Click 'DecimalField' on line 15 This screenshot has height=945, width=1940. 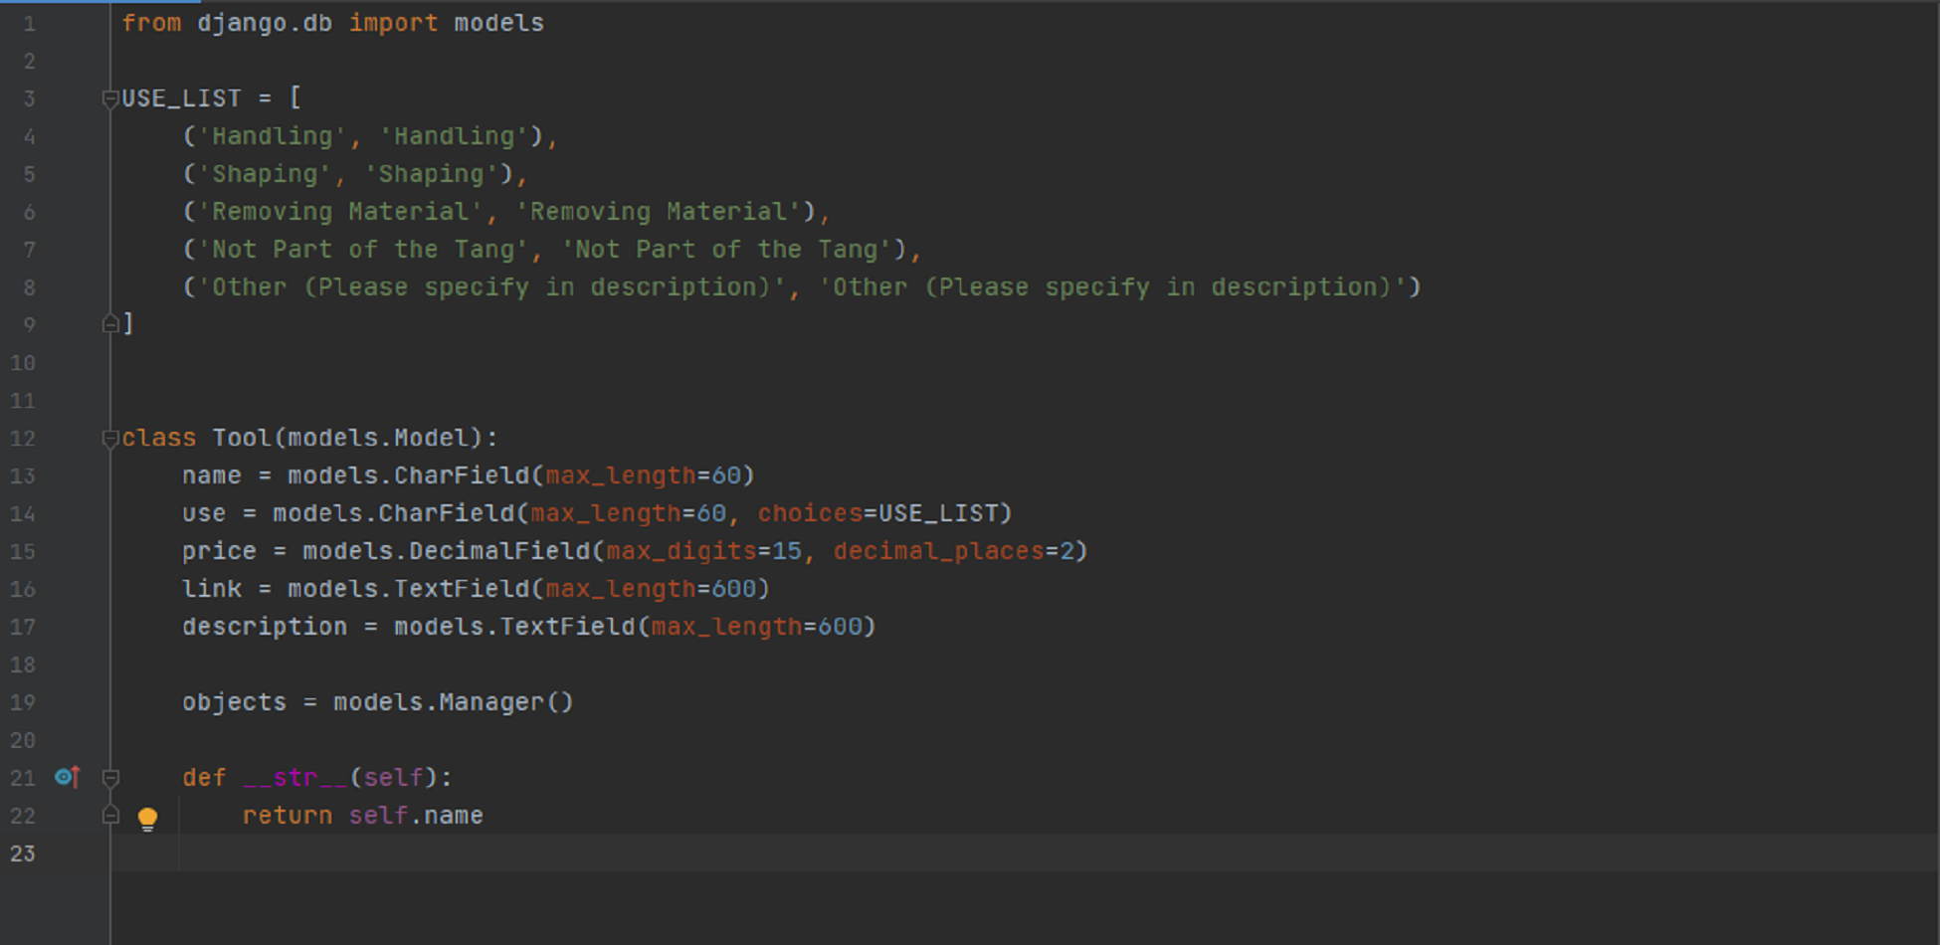[499, 552]
